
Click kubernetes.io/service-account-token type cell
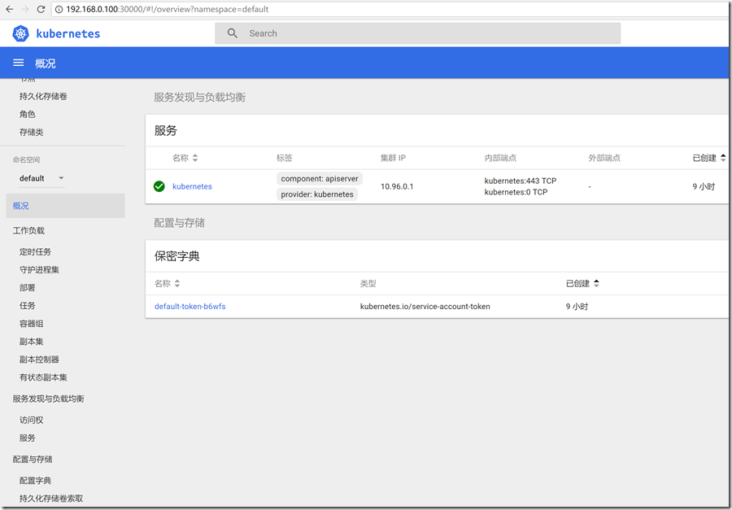click(x=425, y=307)
